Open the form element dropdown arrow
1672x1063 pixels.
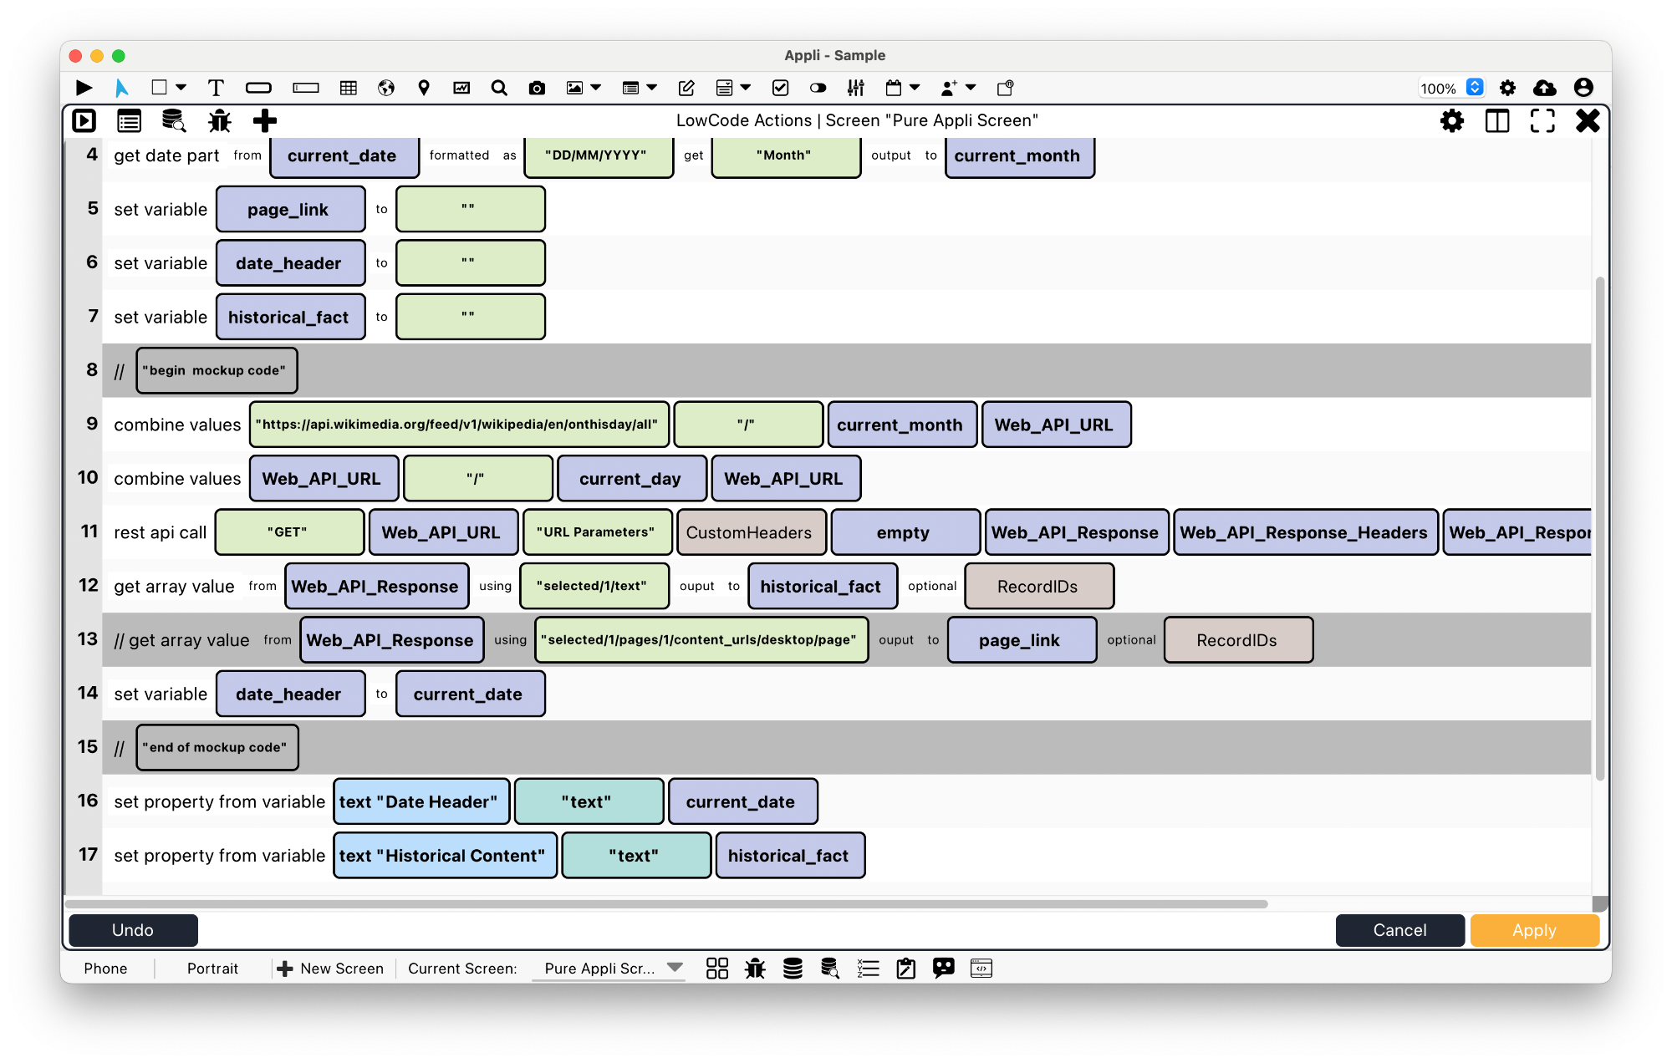click(x=746, y=88)
